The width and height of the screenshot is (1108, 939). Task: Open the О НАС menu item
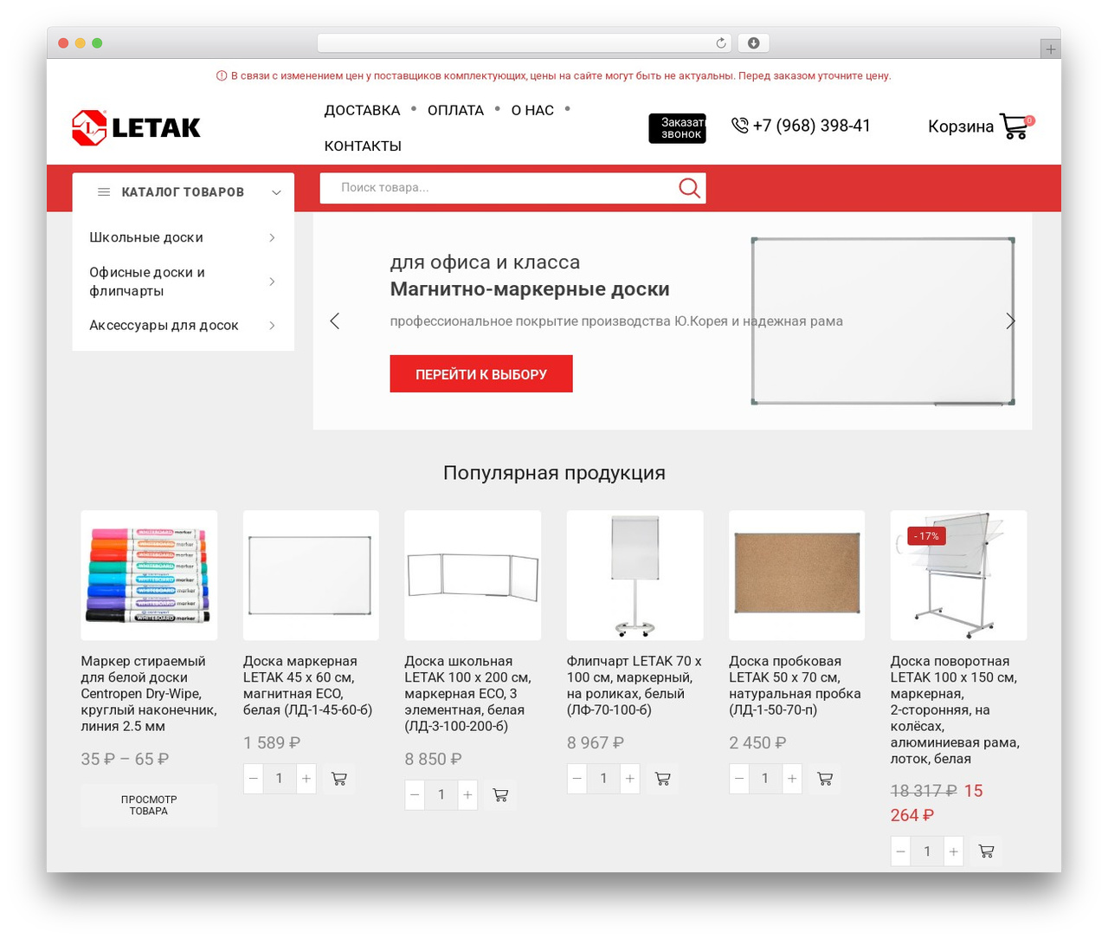click(x=532, y=111)
